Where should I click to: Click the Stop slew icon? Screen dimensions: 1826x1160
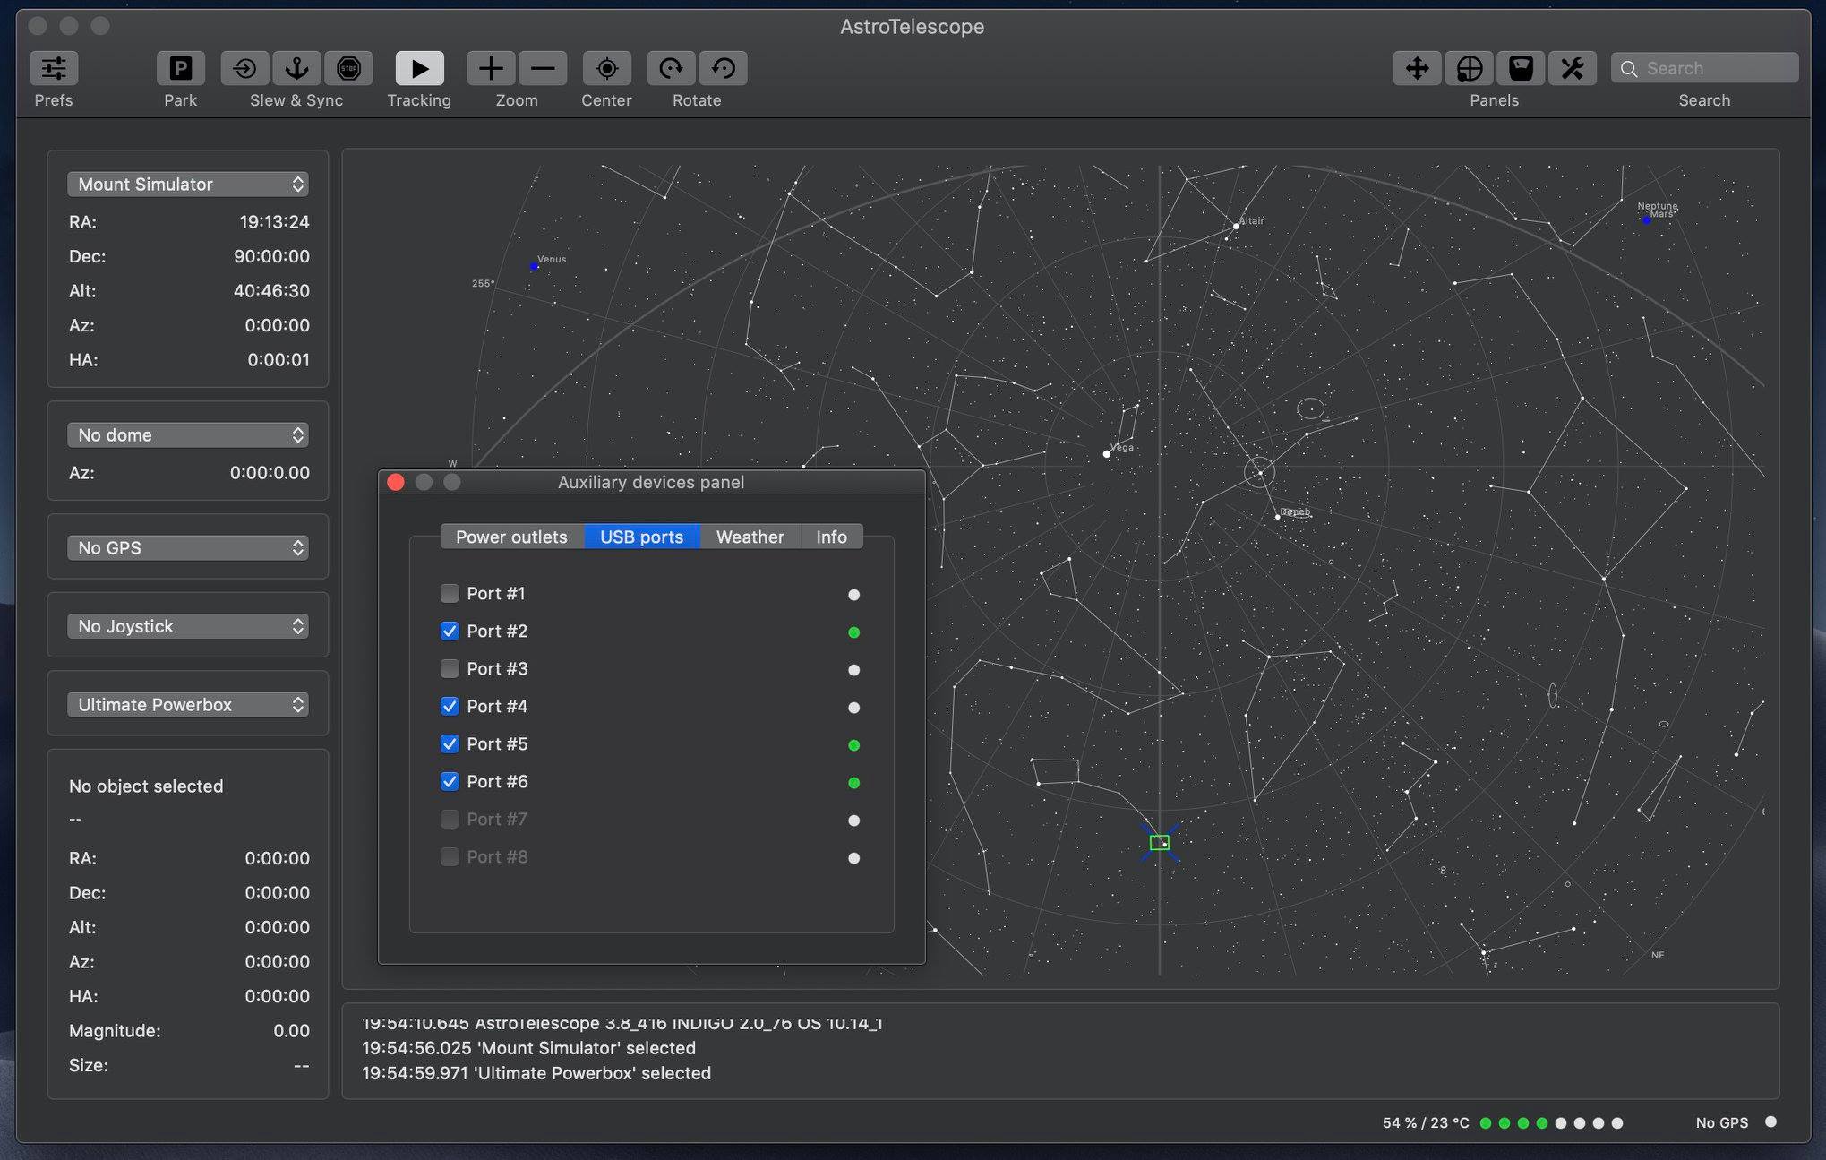point(348,68)
